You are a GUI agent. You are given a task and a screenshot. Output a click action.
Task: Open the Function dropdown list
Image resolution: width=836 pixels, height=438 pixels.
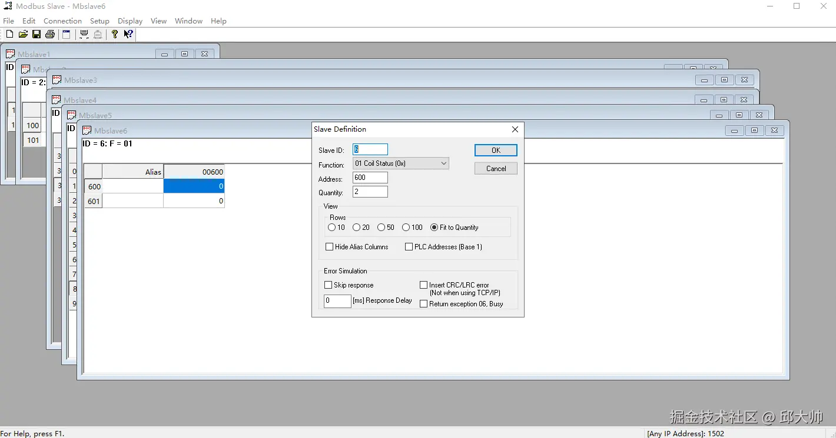[401, 163]
